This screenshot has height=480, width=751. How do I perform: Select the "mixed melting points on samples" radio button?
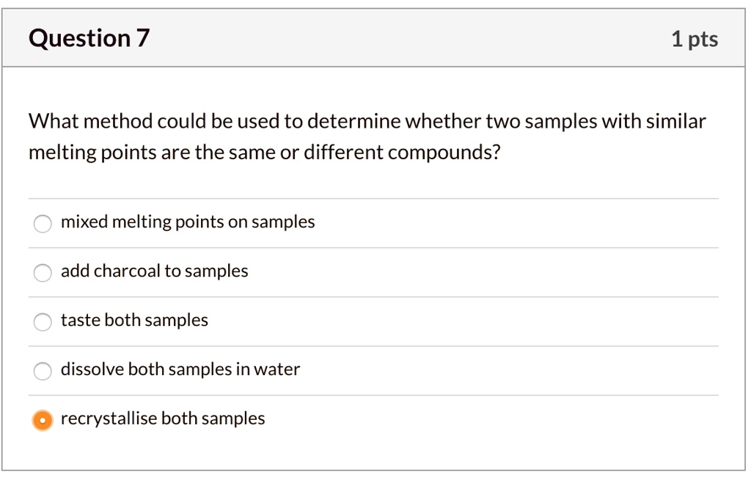[x=43, y=224]
